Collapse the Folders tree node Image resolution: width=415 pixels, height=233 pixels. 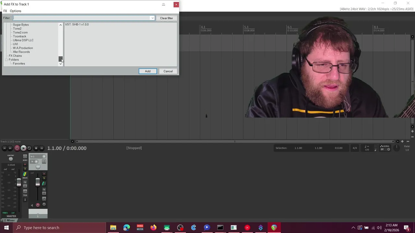click(6, 60)
